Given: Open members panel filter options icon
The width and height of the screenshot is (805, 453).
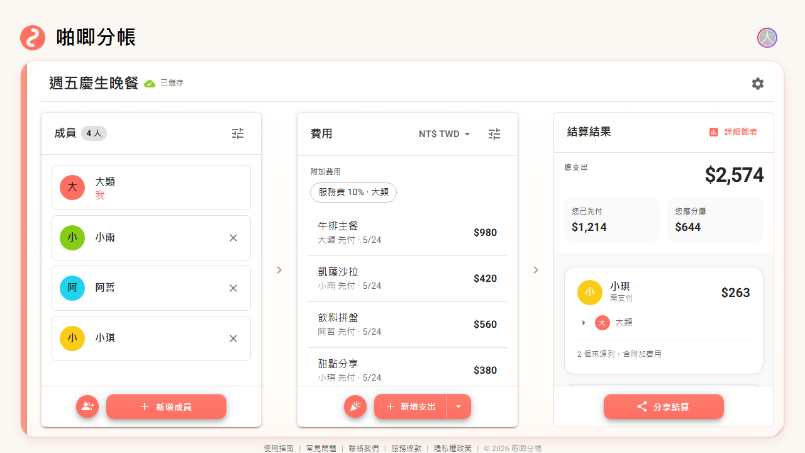Looking at the screenshot, I should (238, 133).
